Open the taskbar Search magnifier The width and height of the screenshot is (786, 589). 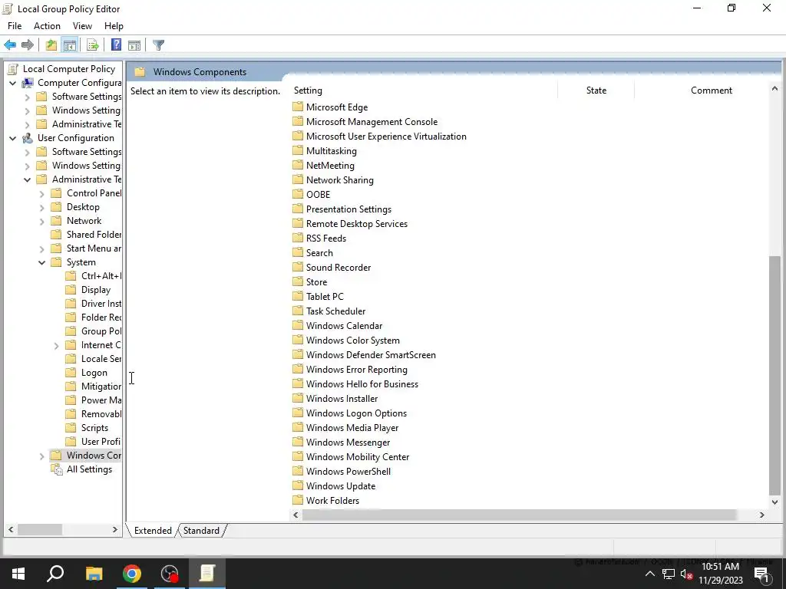pyautogui.click(x=55, y=574)
